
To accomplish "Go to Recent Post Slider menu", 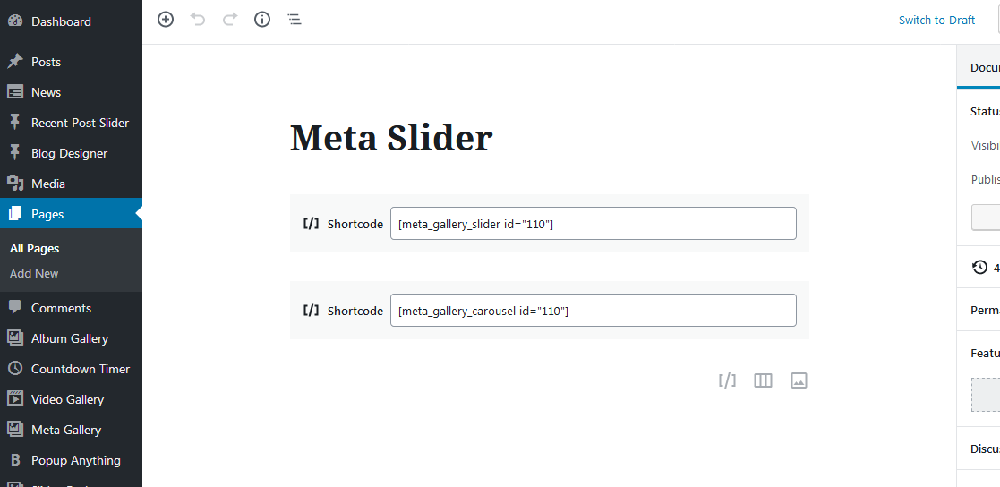I will pos(80,123).
